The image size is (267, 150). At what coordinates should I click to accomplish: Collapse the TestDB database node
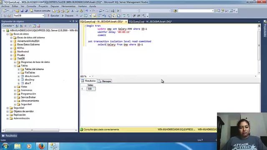click(x=11, y=59)
